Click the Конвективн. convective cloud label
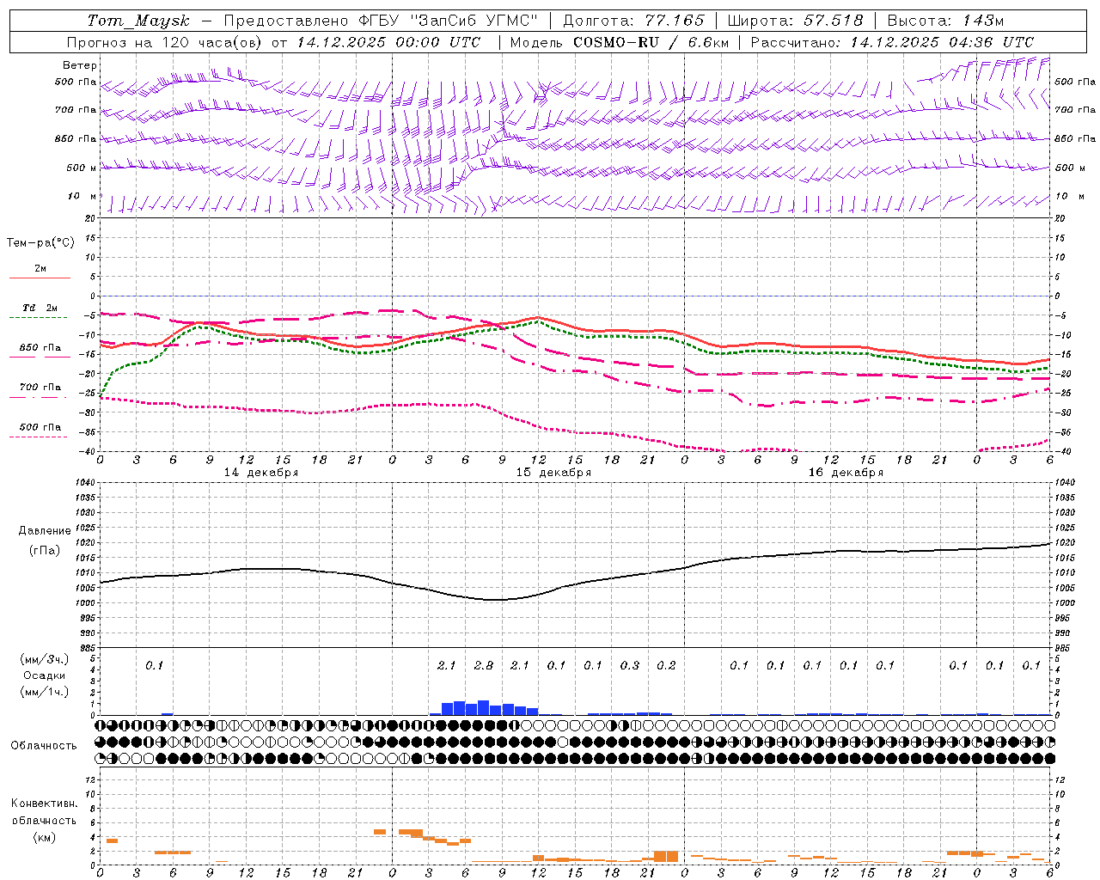This screenshot has width=1100, height=880. click(45, 804)
